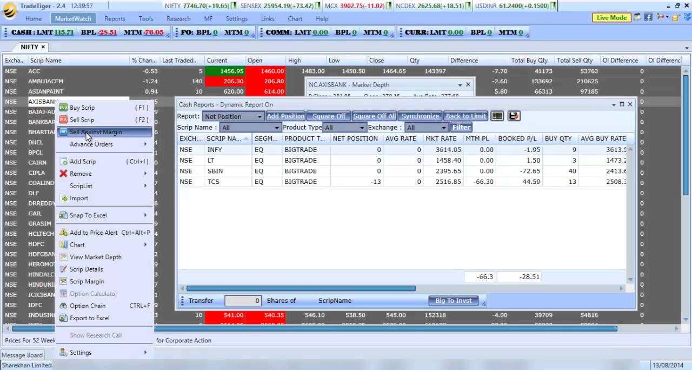This screenshot has width=692, height=370.
Task: Expand the ScripList submenu
Action: point(105,186)
